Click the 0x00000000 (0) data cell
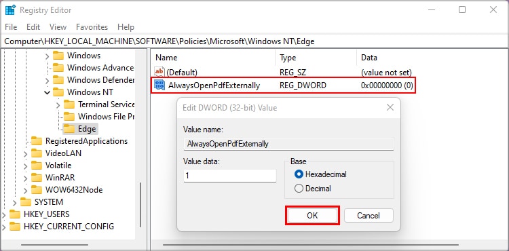Screen dimensions: 509x251 387,85
